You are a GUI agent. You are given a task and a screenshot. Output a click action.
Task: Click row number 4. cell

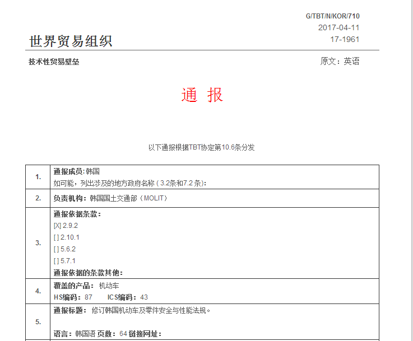tap(38, 291)
